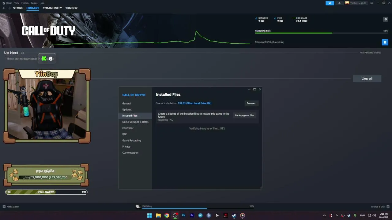Open Premiere Pro from taskbar
This screenshot has width=392, height=220.
tap(192, 215)
